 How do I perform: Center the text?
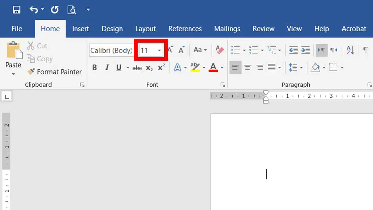248,67
